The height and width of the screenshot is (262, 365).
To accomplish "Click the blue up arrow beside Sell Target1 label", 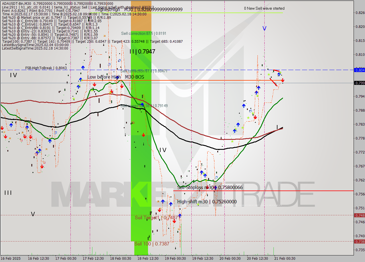I will (180, 216).
